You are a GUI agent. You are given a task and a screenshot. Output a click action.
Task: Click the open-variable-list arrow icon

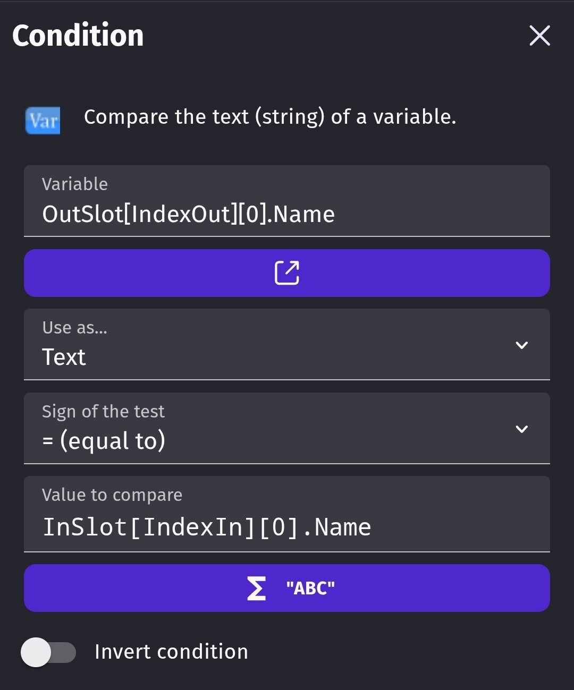click(287, 273)
